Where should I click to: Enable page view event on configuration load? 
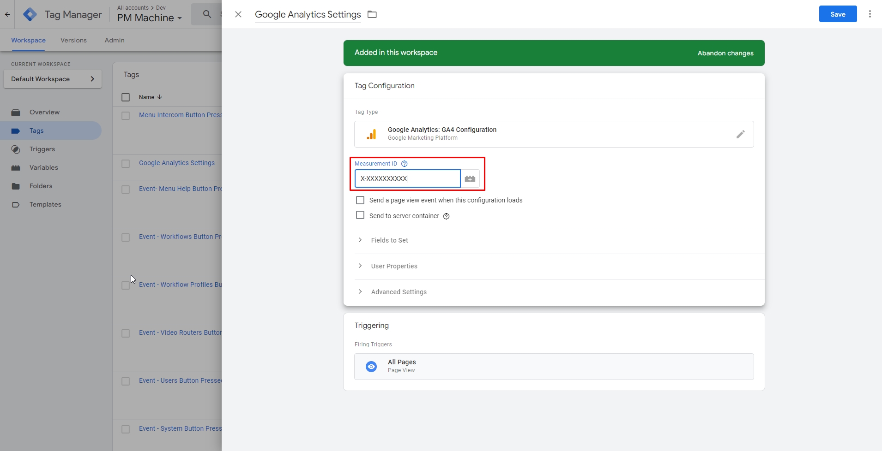(360, 200)
